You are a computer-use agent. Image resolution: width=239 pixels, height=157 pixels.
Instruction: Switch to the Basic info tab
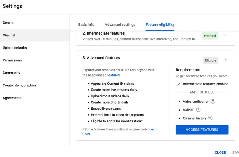click(x=86, y=24)
